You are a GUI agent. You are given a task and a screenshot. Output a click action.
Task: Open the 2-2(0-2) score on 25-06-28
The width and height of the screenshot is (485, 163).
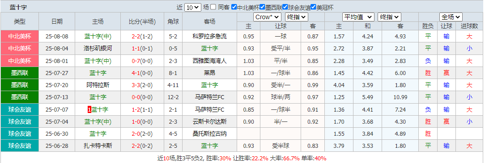[x=142, y=146]
